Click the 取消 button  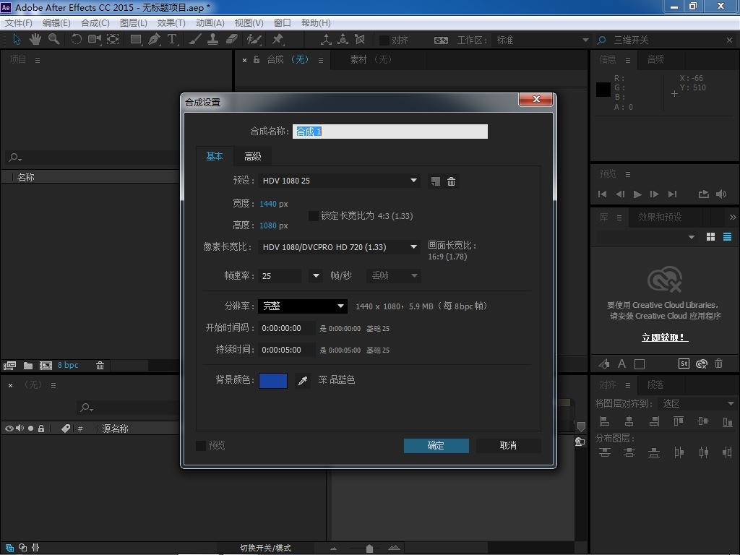508,445
